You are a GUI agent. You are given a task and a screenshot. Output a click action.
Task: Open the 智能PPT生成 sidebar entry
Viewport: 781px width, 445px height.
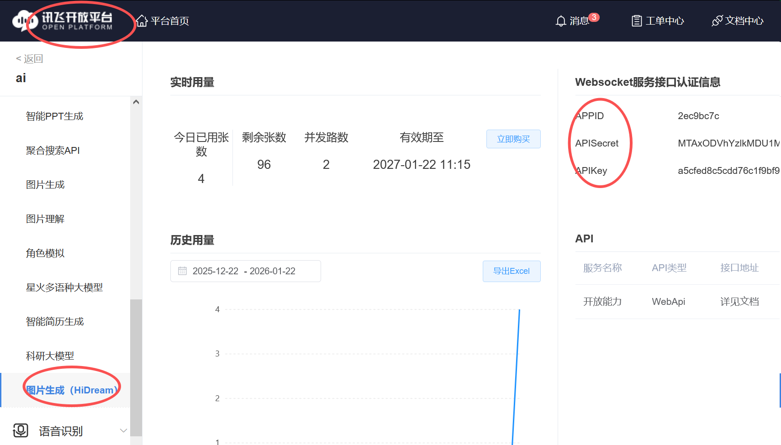(x=54, y=116)
